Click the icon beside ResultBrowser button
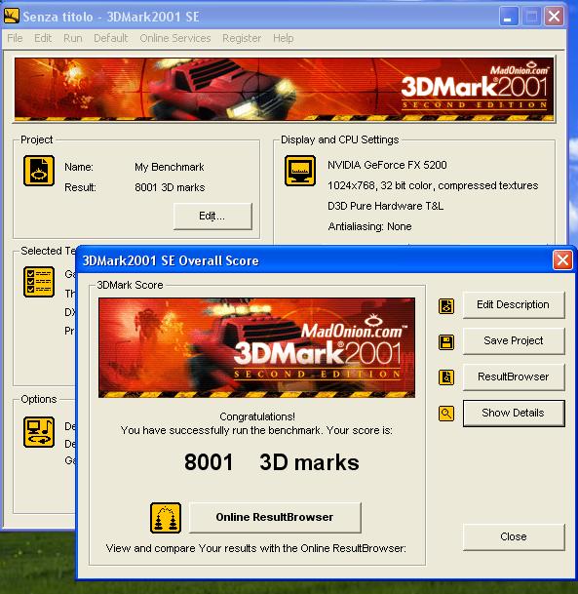This screenshot has width=578, height=594. [x=446, y=377]
